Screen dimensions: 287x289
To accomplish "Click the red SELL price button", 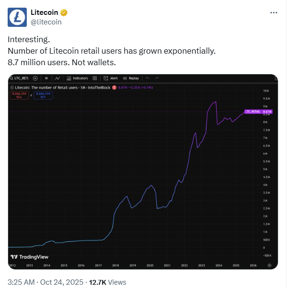I will tap(19, 95).
